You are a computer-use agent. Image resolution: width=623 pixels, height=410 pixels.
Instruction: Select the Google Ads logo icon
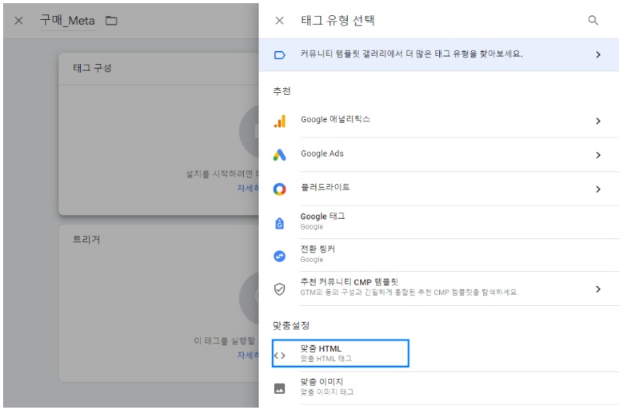[280, 155]
